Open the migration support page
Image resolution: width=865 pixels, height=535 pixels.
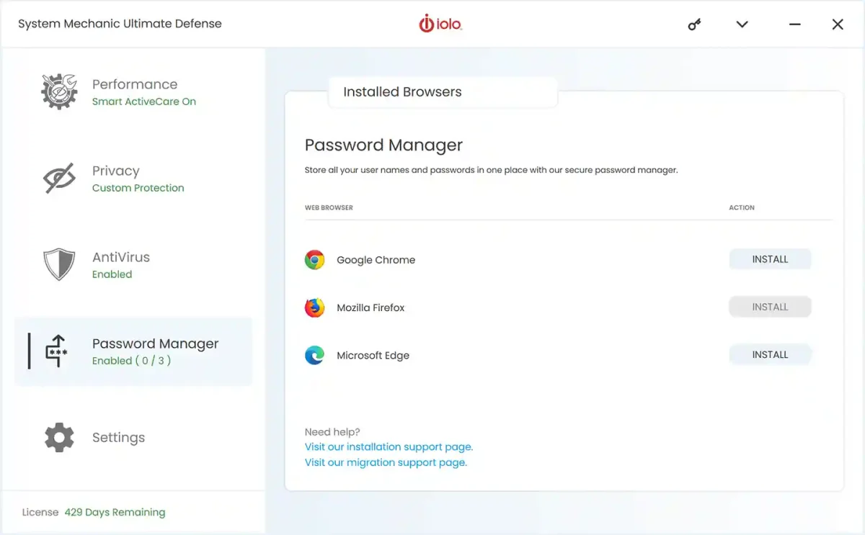[x=386, y=462]
